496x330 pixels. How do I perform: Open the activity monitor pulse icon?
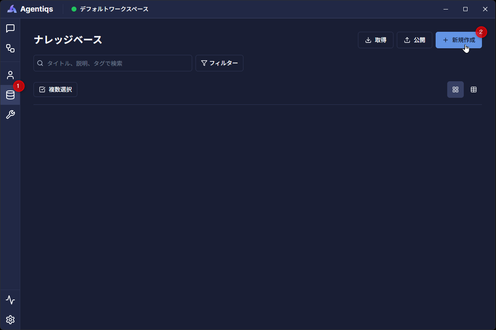[x=10, y=300]
